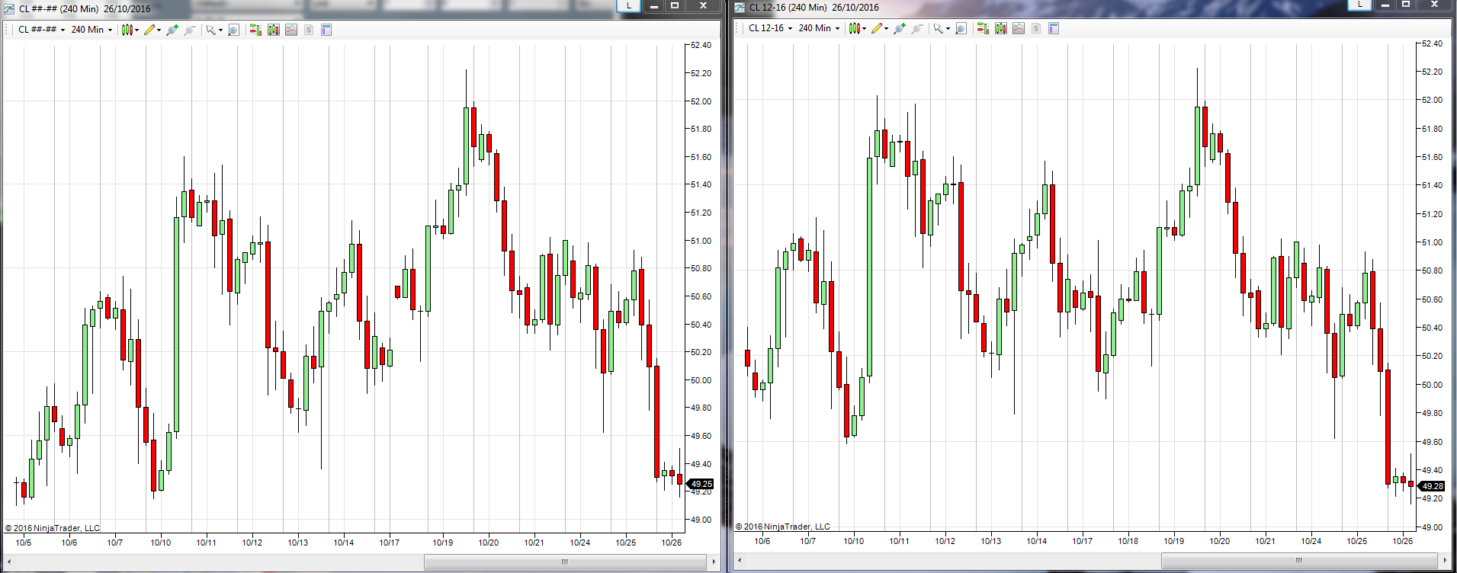Zoom in on the CL 12-16 chart

pyautogui.click(x=900, y=28)
